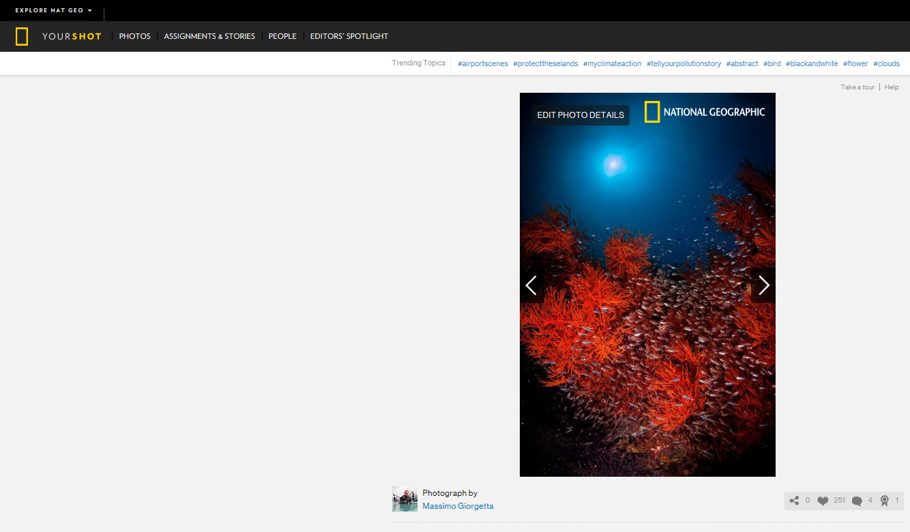This screenshot has height=532, width=910.
Task: Click Take a tour link
Action: coord(857,87)
